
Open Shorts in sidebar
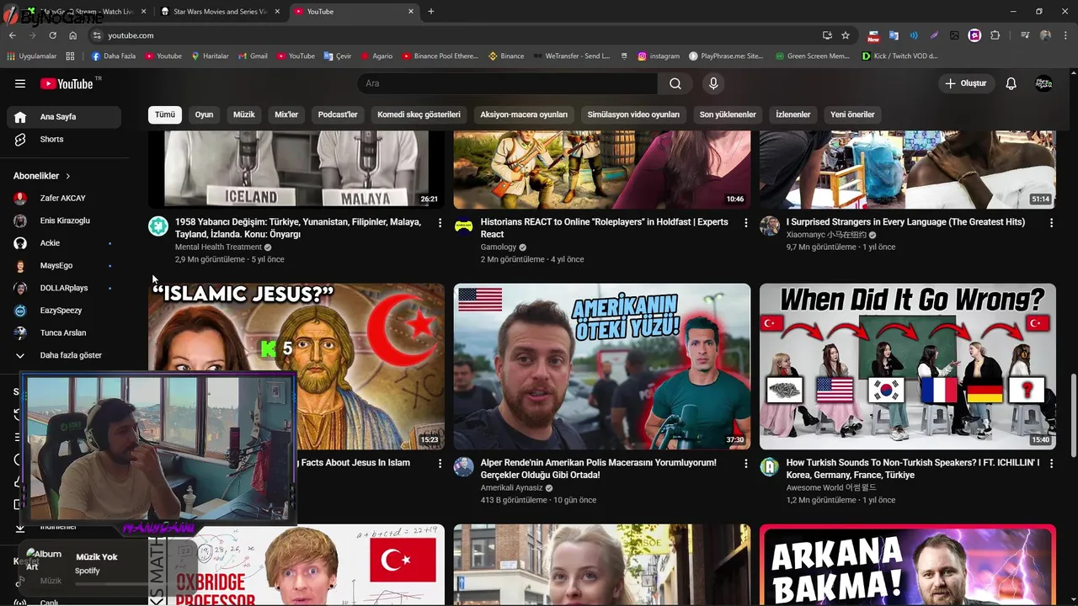tap(64, 140)
